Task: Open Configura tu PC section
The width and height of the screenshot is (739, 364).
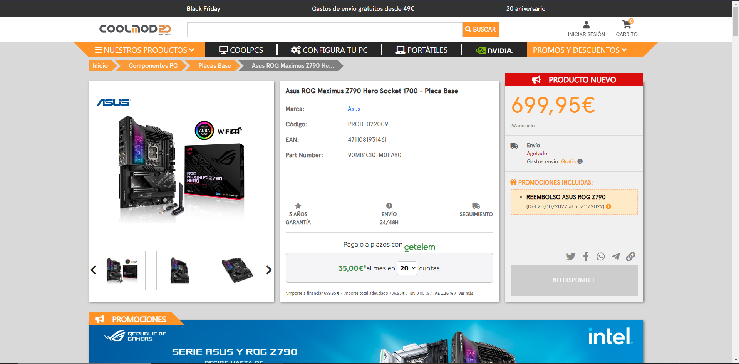Action: [329, 50]
